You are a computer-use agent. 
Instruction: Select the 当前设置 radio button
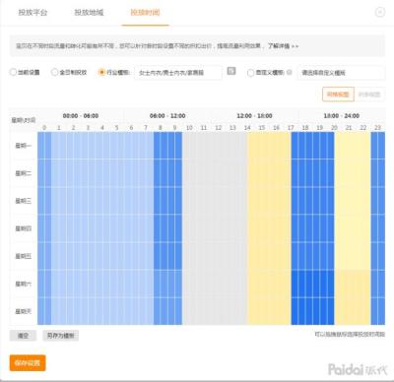13,72
